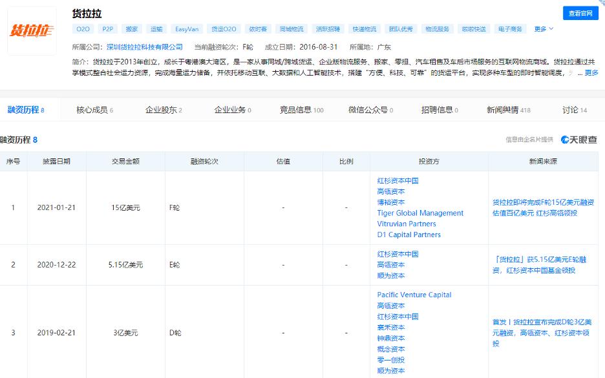
Task: Click the 交易金额 column header
Action: click(x=125, y=162)
